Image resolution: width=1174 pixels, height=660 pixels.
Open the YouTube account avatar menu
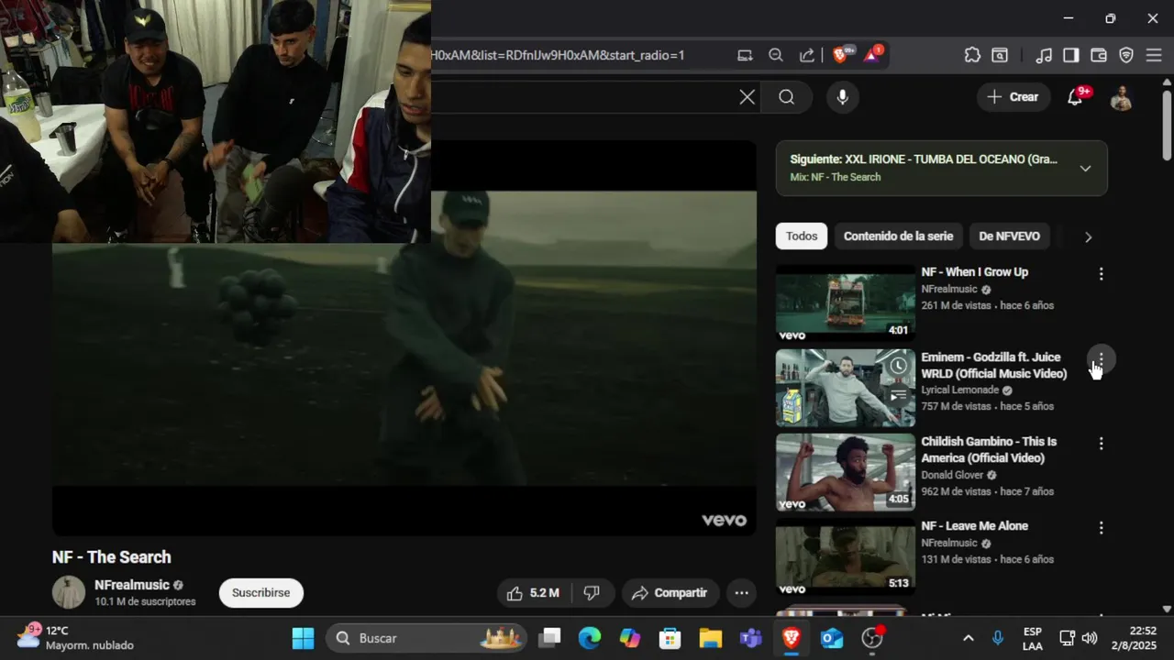(x=1121, y=97)
